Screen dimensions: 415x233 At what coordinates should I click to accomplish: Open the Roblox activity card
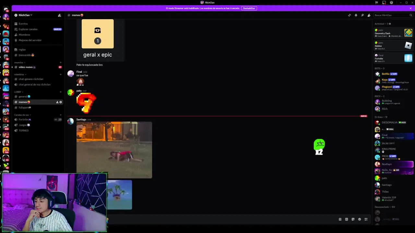(x=393, y=45)
